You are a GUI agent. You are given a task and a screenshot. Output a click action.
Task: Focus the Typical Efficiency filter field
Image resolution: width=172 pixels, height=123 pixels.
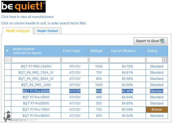pyautogui.click(x=127, y=60)
